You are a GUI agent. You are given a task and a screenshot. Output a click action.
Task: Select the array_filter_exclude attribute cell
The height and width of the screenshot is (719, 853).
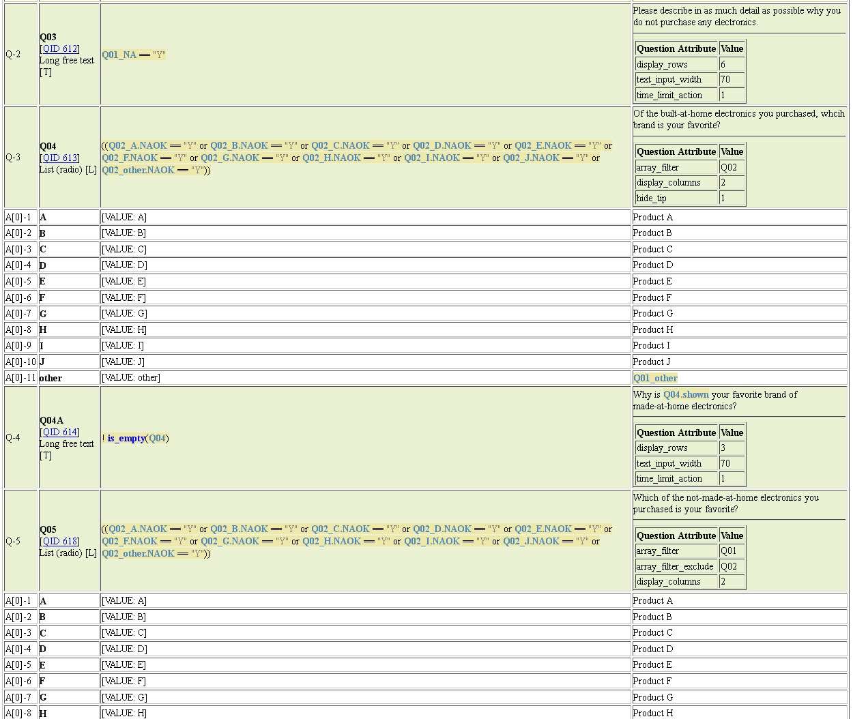pos(675,567)
